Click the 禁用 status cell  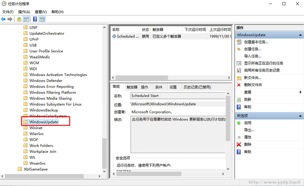[145, 36]
